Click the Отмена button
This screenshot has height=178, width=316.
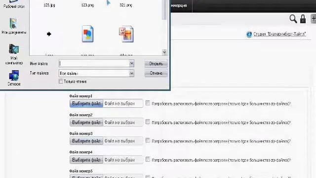pyautogui.click(x=156, y=73)
